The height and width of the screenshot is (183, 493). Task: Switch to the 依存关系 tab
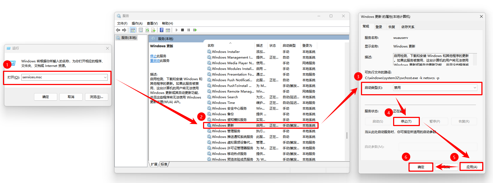tap(408, 27)
